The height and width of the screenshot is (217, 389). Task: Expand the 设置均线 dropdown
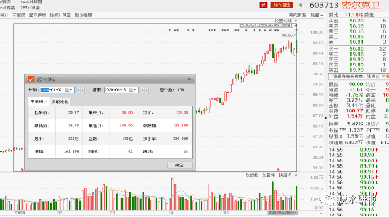coord(286,21)
